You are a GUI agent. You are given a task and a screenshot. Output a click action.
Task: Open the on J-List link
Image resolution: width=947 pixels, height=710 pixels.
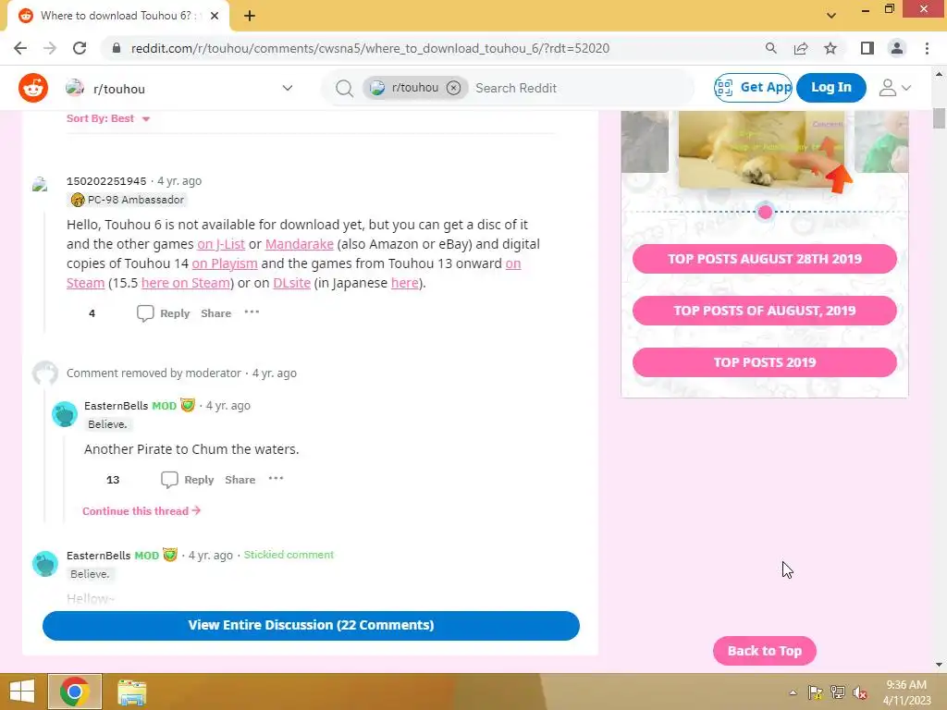221,244
